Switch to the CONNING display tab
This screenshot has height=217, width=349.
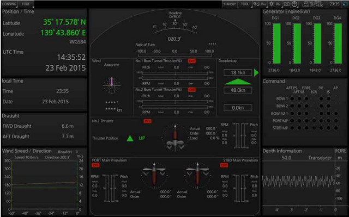[9, 4]
